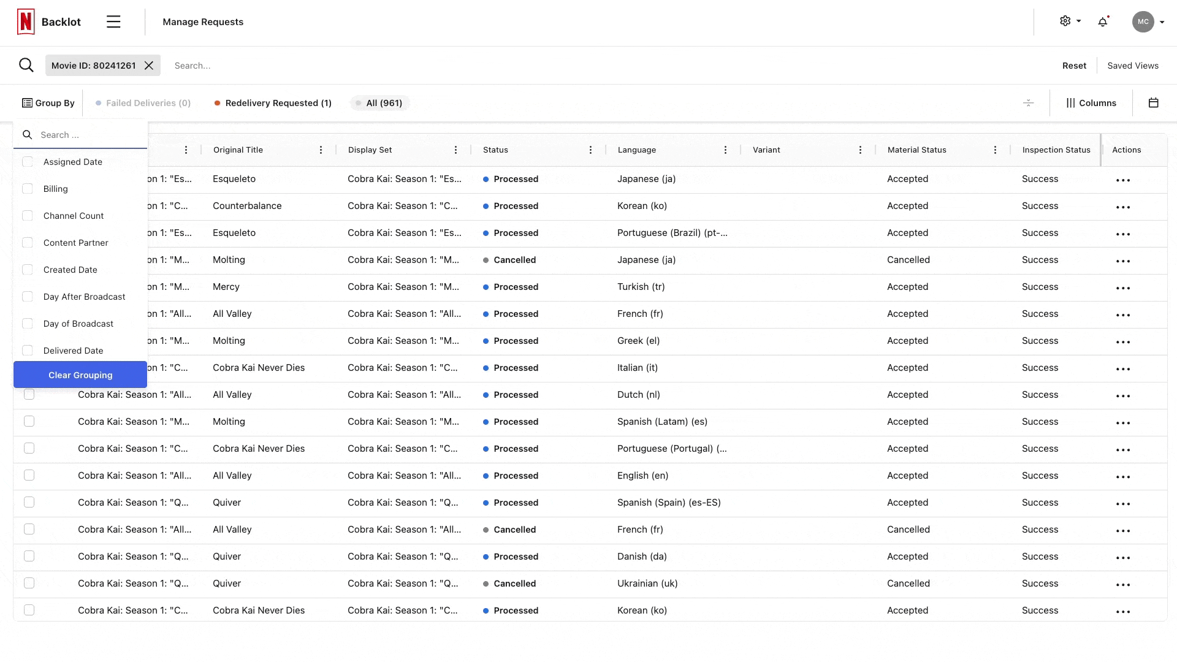Open the hamburger navigation menu

[x=113, y=22]
